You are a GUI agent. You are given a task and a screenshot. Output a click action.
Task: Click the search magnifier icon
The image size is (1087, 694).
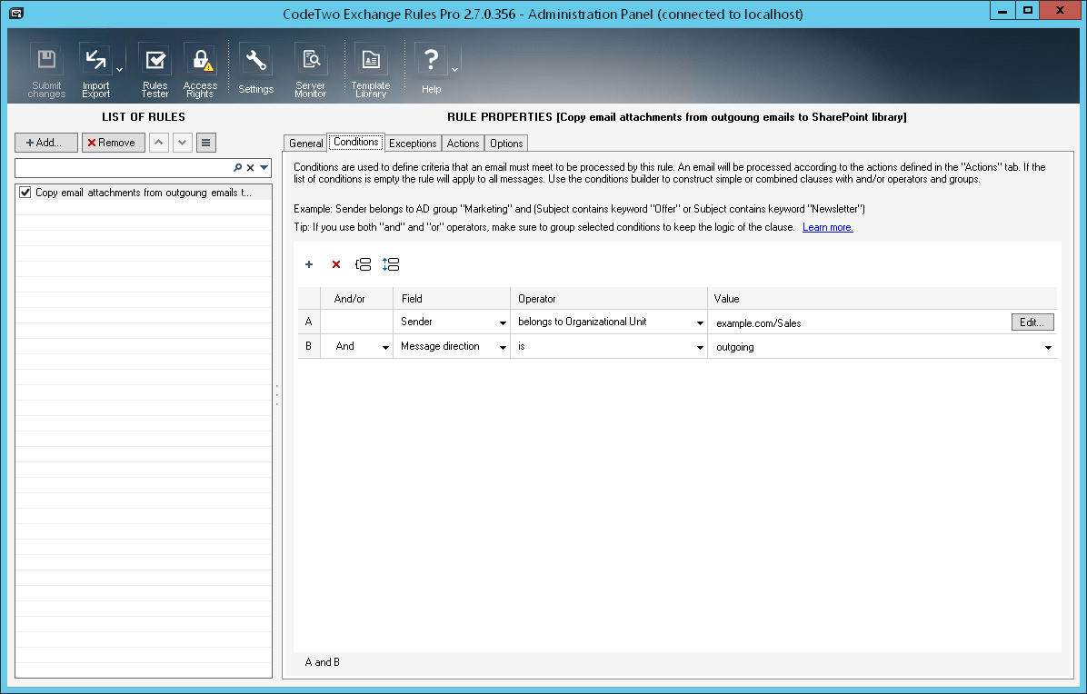pyautogui.click(x=238, y=168)
